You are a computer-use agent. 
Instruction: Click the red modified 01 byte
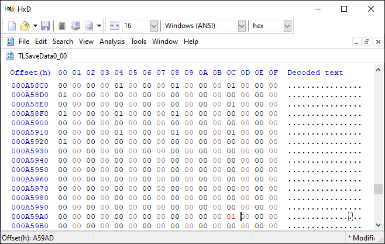click(231, 216)
